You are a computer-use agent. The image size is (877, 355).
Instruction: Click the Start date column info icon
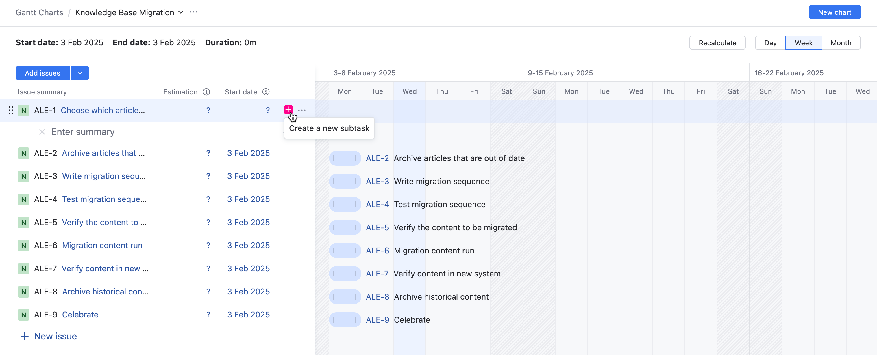pyautogui.click(x=266, y=92)
